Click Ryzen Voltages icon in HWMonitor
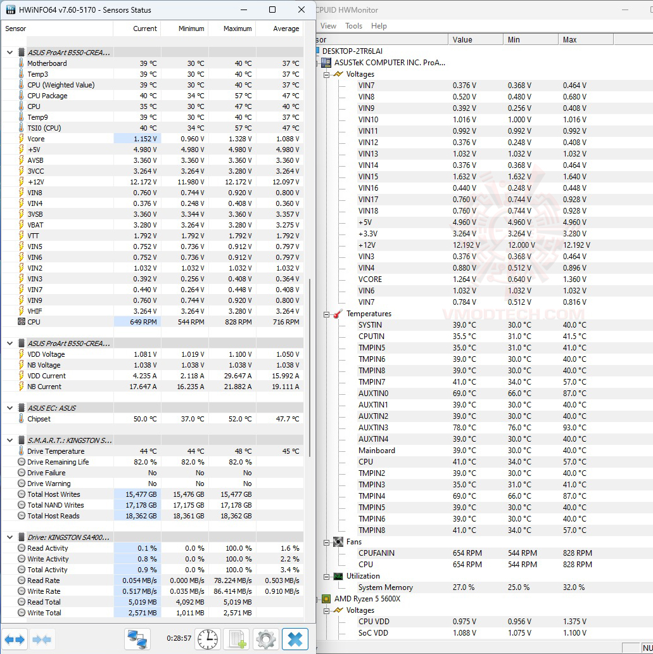Screen dimensions: 653x654 [x=338, y=610]
